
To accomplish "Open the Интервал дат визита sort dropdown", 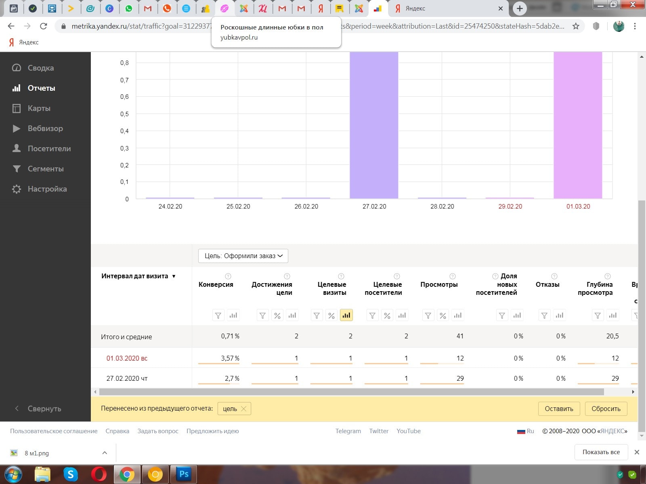I will point(174,276).
